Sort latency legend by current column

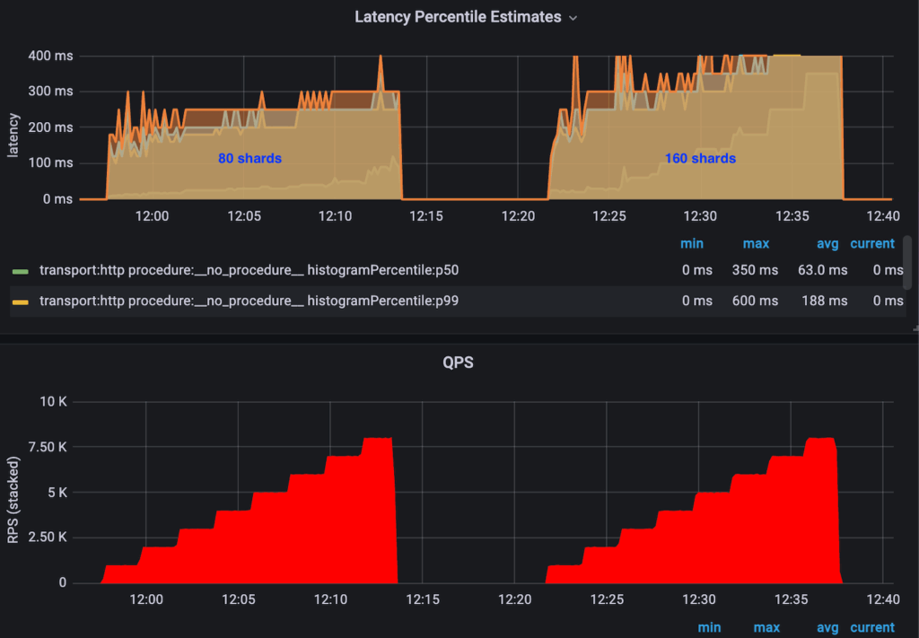[x=871, y=243]
